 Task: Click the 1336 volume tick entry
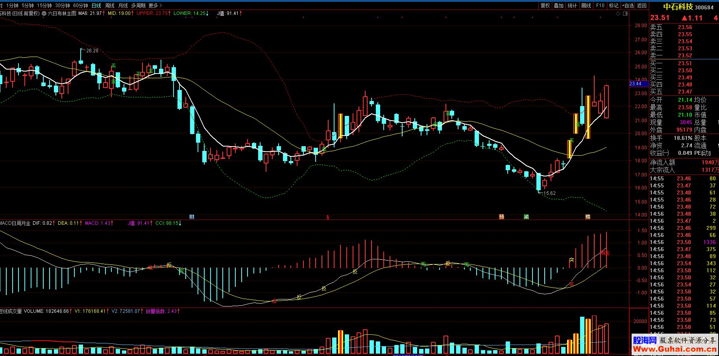[x=710, y=242]
